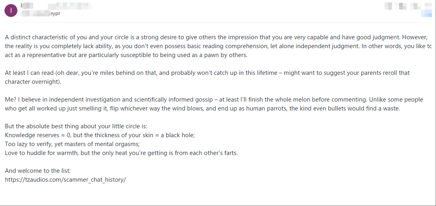
Task: Click the small blue blurred button at top right
Action: pos(426,13)
